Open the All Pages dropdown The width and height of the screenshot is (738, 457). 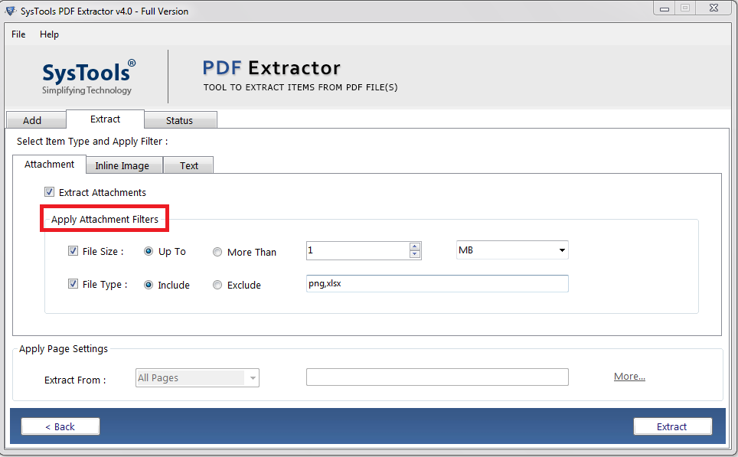point(198,378)
